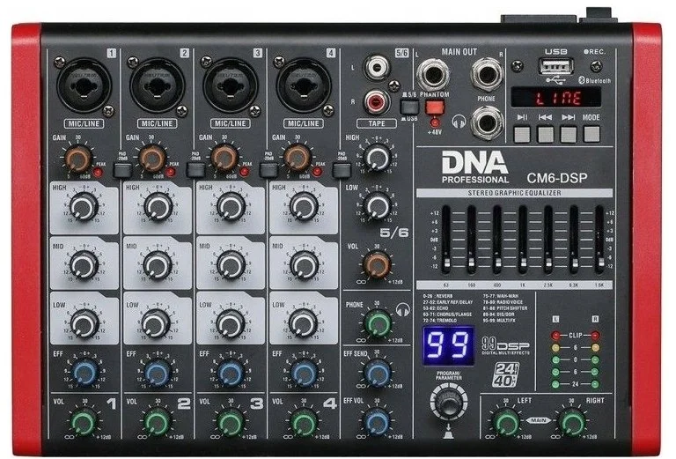Click channel 4 MIC/LINE combo jack

point(304,86)
